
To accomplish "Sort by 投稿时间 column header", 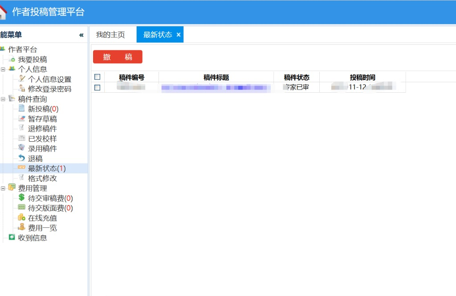I will click(x=362, y=77).
